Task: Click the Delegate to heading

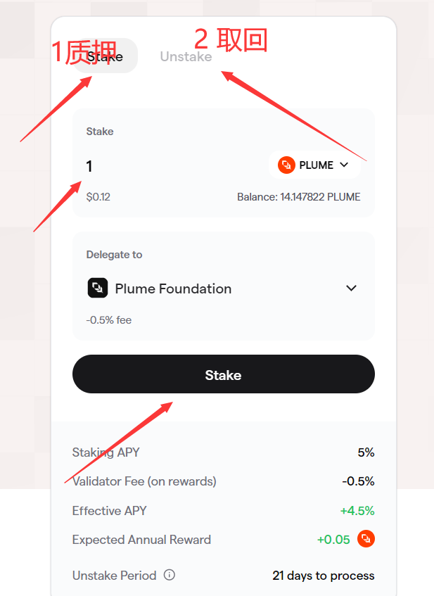Action: [114, 255]
